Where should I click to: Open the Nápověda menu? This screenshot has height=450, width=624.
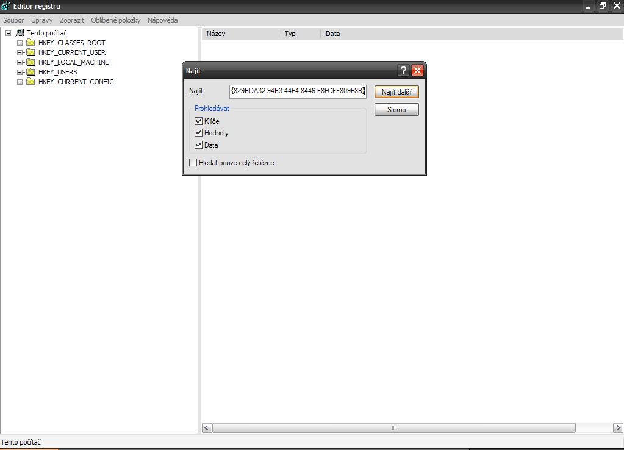click(x=162, y=20)
